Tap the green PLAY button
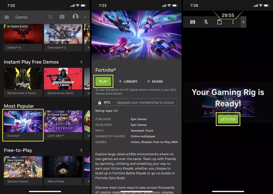Viewport: 273px width, 194px height. click(103, 81)
